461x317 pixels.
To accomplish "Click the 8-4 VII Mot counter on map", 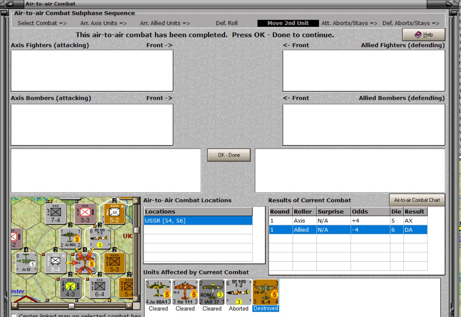I will pos(56,263).
